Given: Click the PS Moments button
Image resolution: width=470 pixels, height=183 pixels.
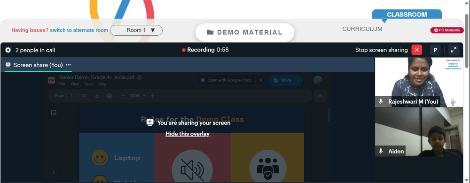Looking at the screenshot, I should tap(447, 30).
